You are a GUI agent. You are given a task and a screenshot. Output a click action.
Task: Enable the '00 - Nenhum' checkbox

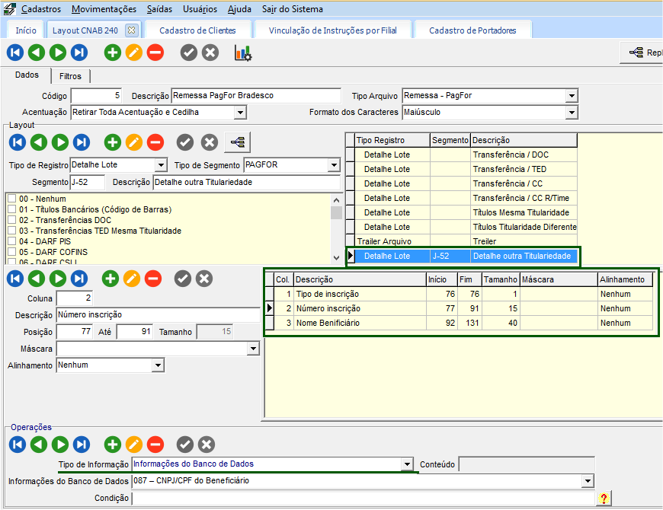pos(11,199)
